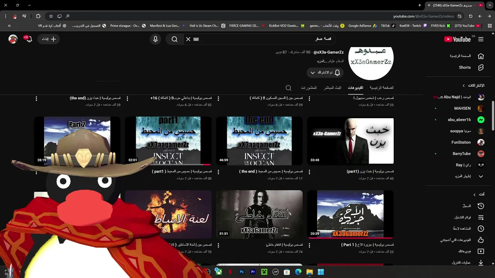This screenshot has width=495, height=278.
Task: Launch Premiere Pro from the taskbar
Action: click(x=253, y=272)
